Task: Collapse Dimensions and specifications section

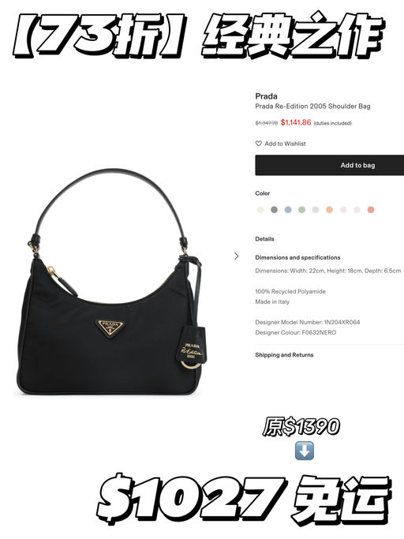Action: coord(297,257)
